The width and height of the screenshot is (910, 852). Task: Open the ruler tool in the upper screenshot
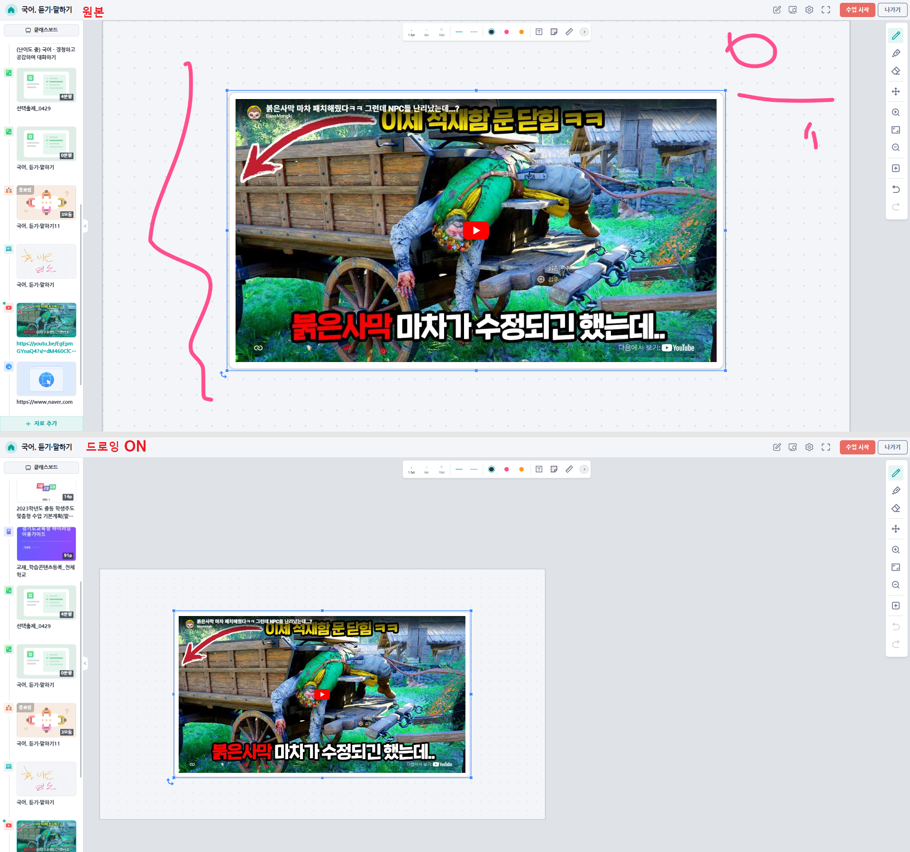point(569,32)
